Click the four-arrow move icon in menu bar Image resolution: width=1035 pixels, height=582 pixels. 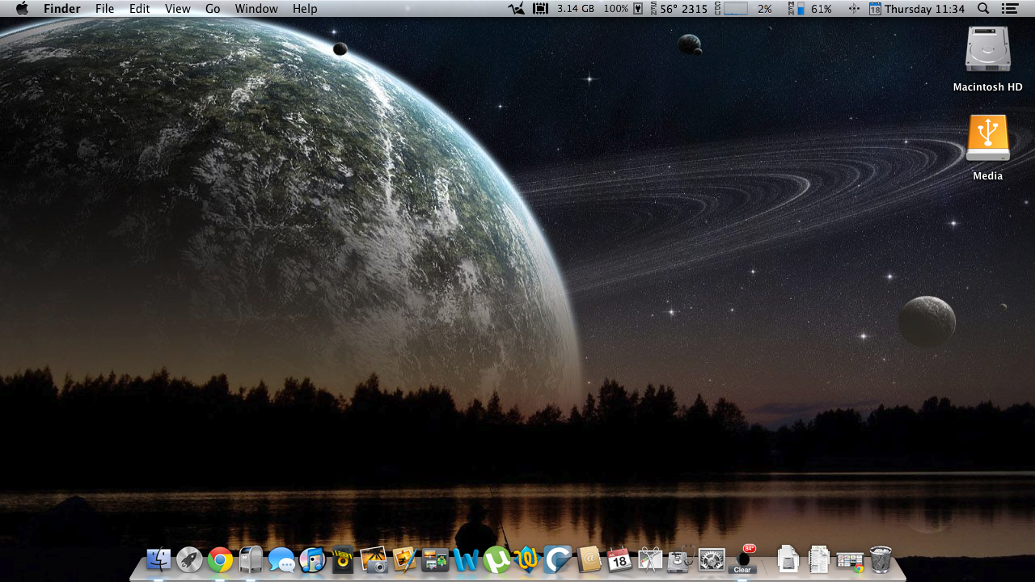854,9
